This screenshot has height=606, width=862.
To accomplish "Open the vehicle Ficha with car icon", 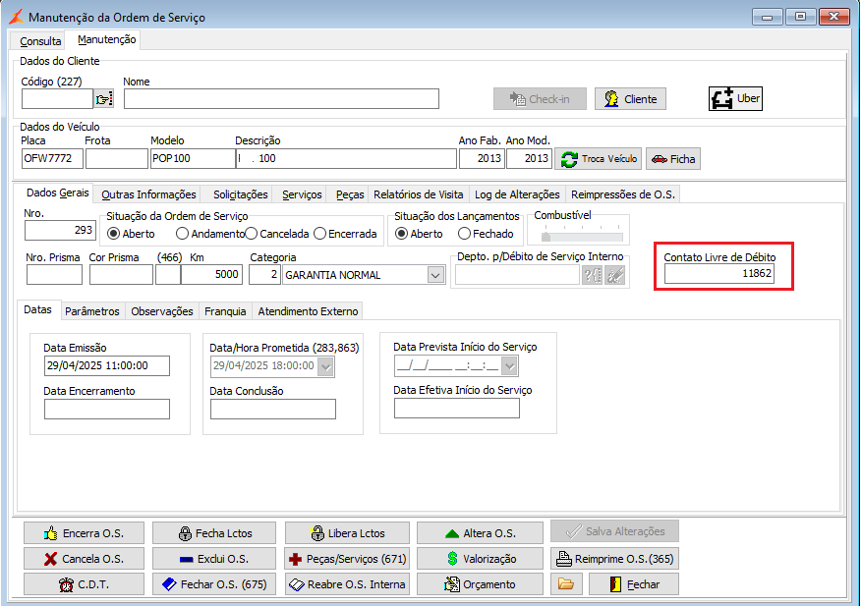I will 673,159.
